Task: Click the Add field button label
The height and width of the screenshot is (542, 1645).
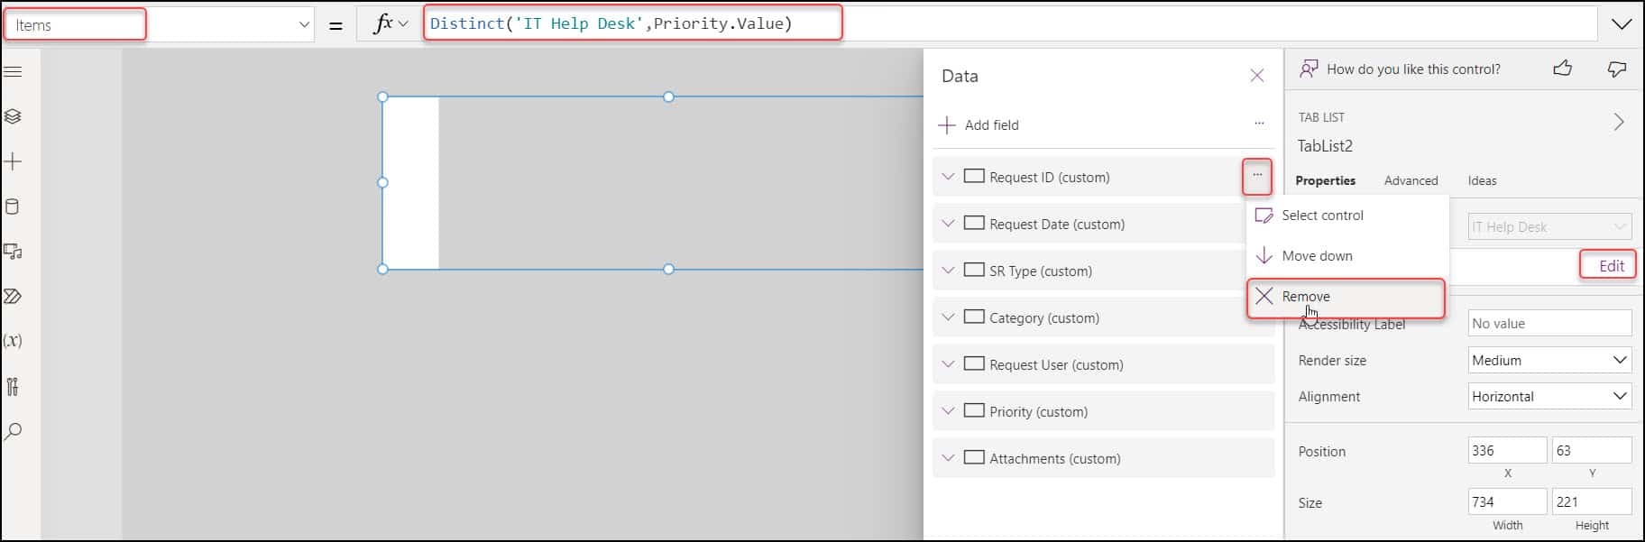Action: (991, 124)
